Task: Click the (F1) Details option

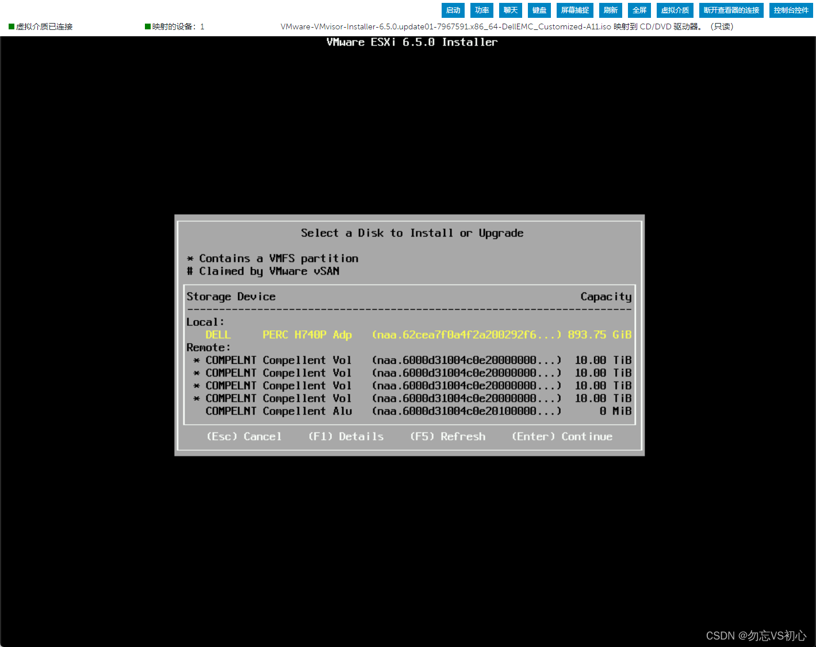Action: (346, 436)
